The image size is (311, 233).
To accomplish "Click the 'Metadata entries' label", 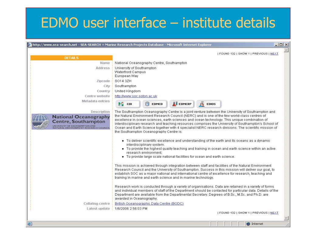I will click(x=96, y=101).
